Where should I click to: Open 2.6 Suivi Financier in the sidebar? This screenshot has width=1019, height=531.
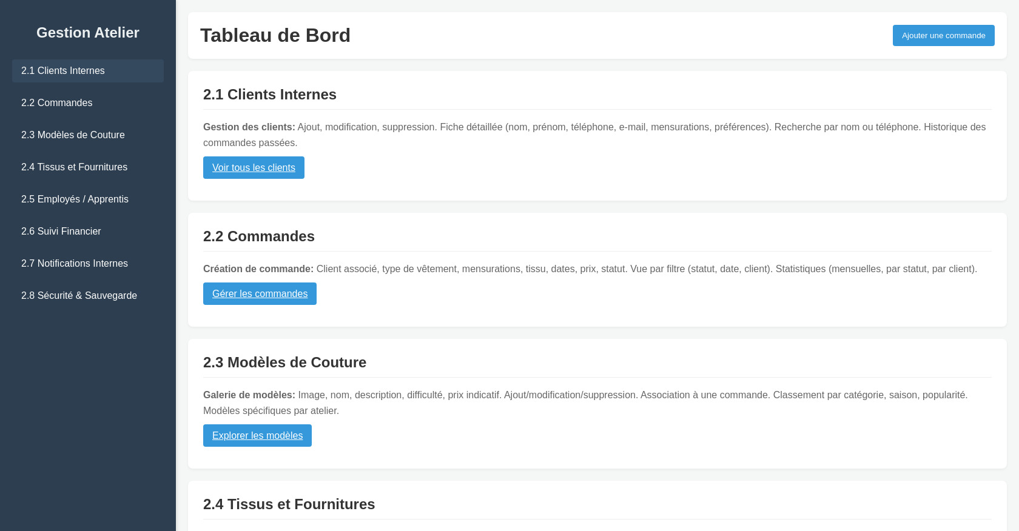pyautogui.click(x=61, y=232)
